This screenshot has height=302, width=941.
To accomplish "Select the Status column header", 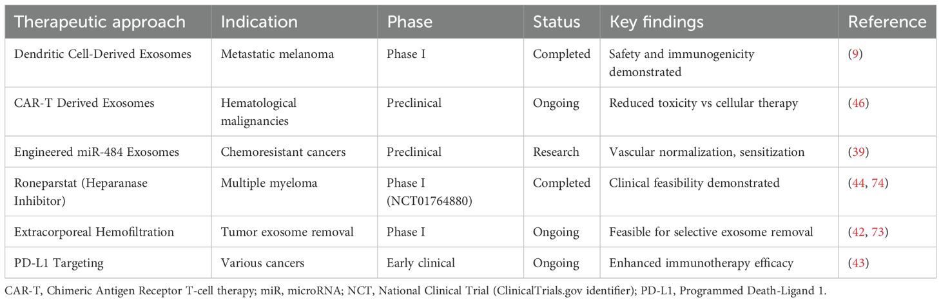I will (556, 22).
